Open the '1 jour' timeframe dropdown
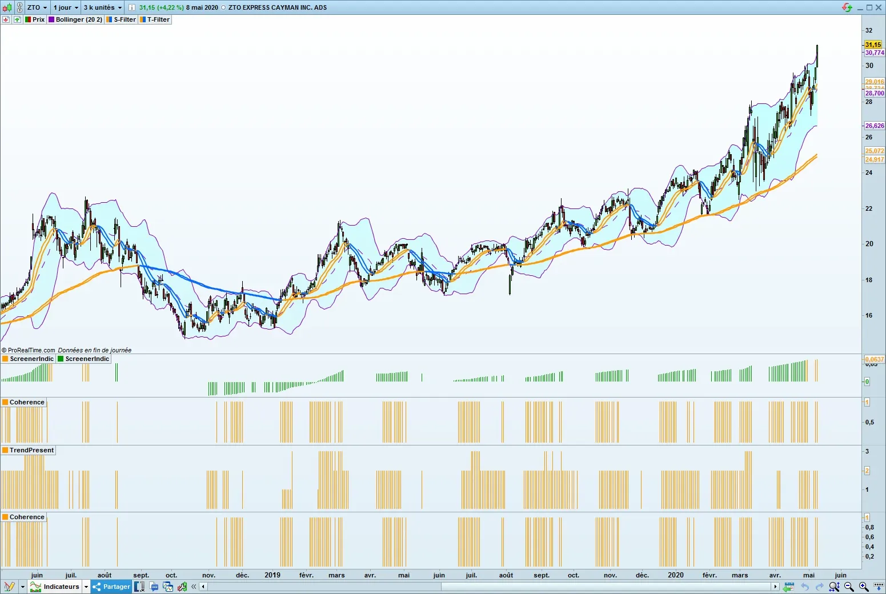 66,7
